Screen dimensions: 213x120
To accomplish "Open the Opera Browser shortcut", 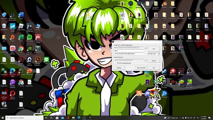I will tap(13, 95).
